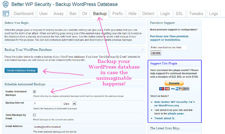Click 'Need premium support or configuration?' text
The height and width of the screenshot is (134, 225).
click(174, 30)
